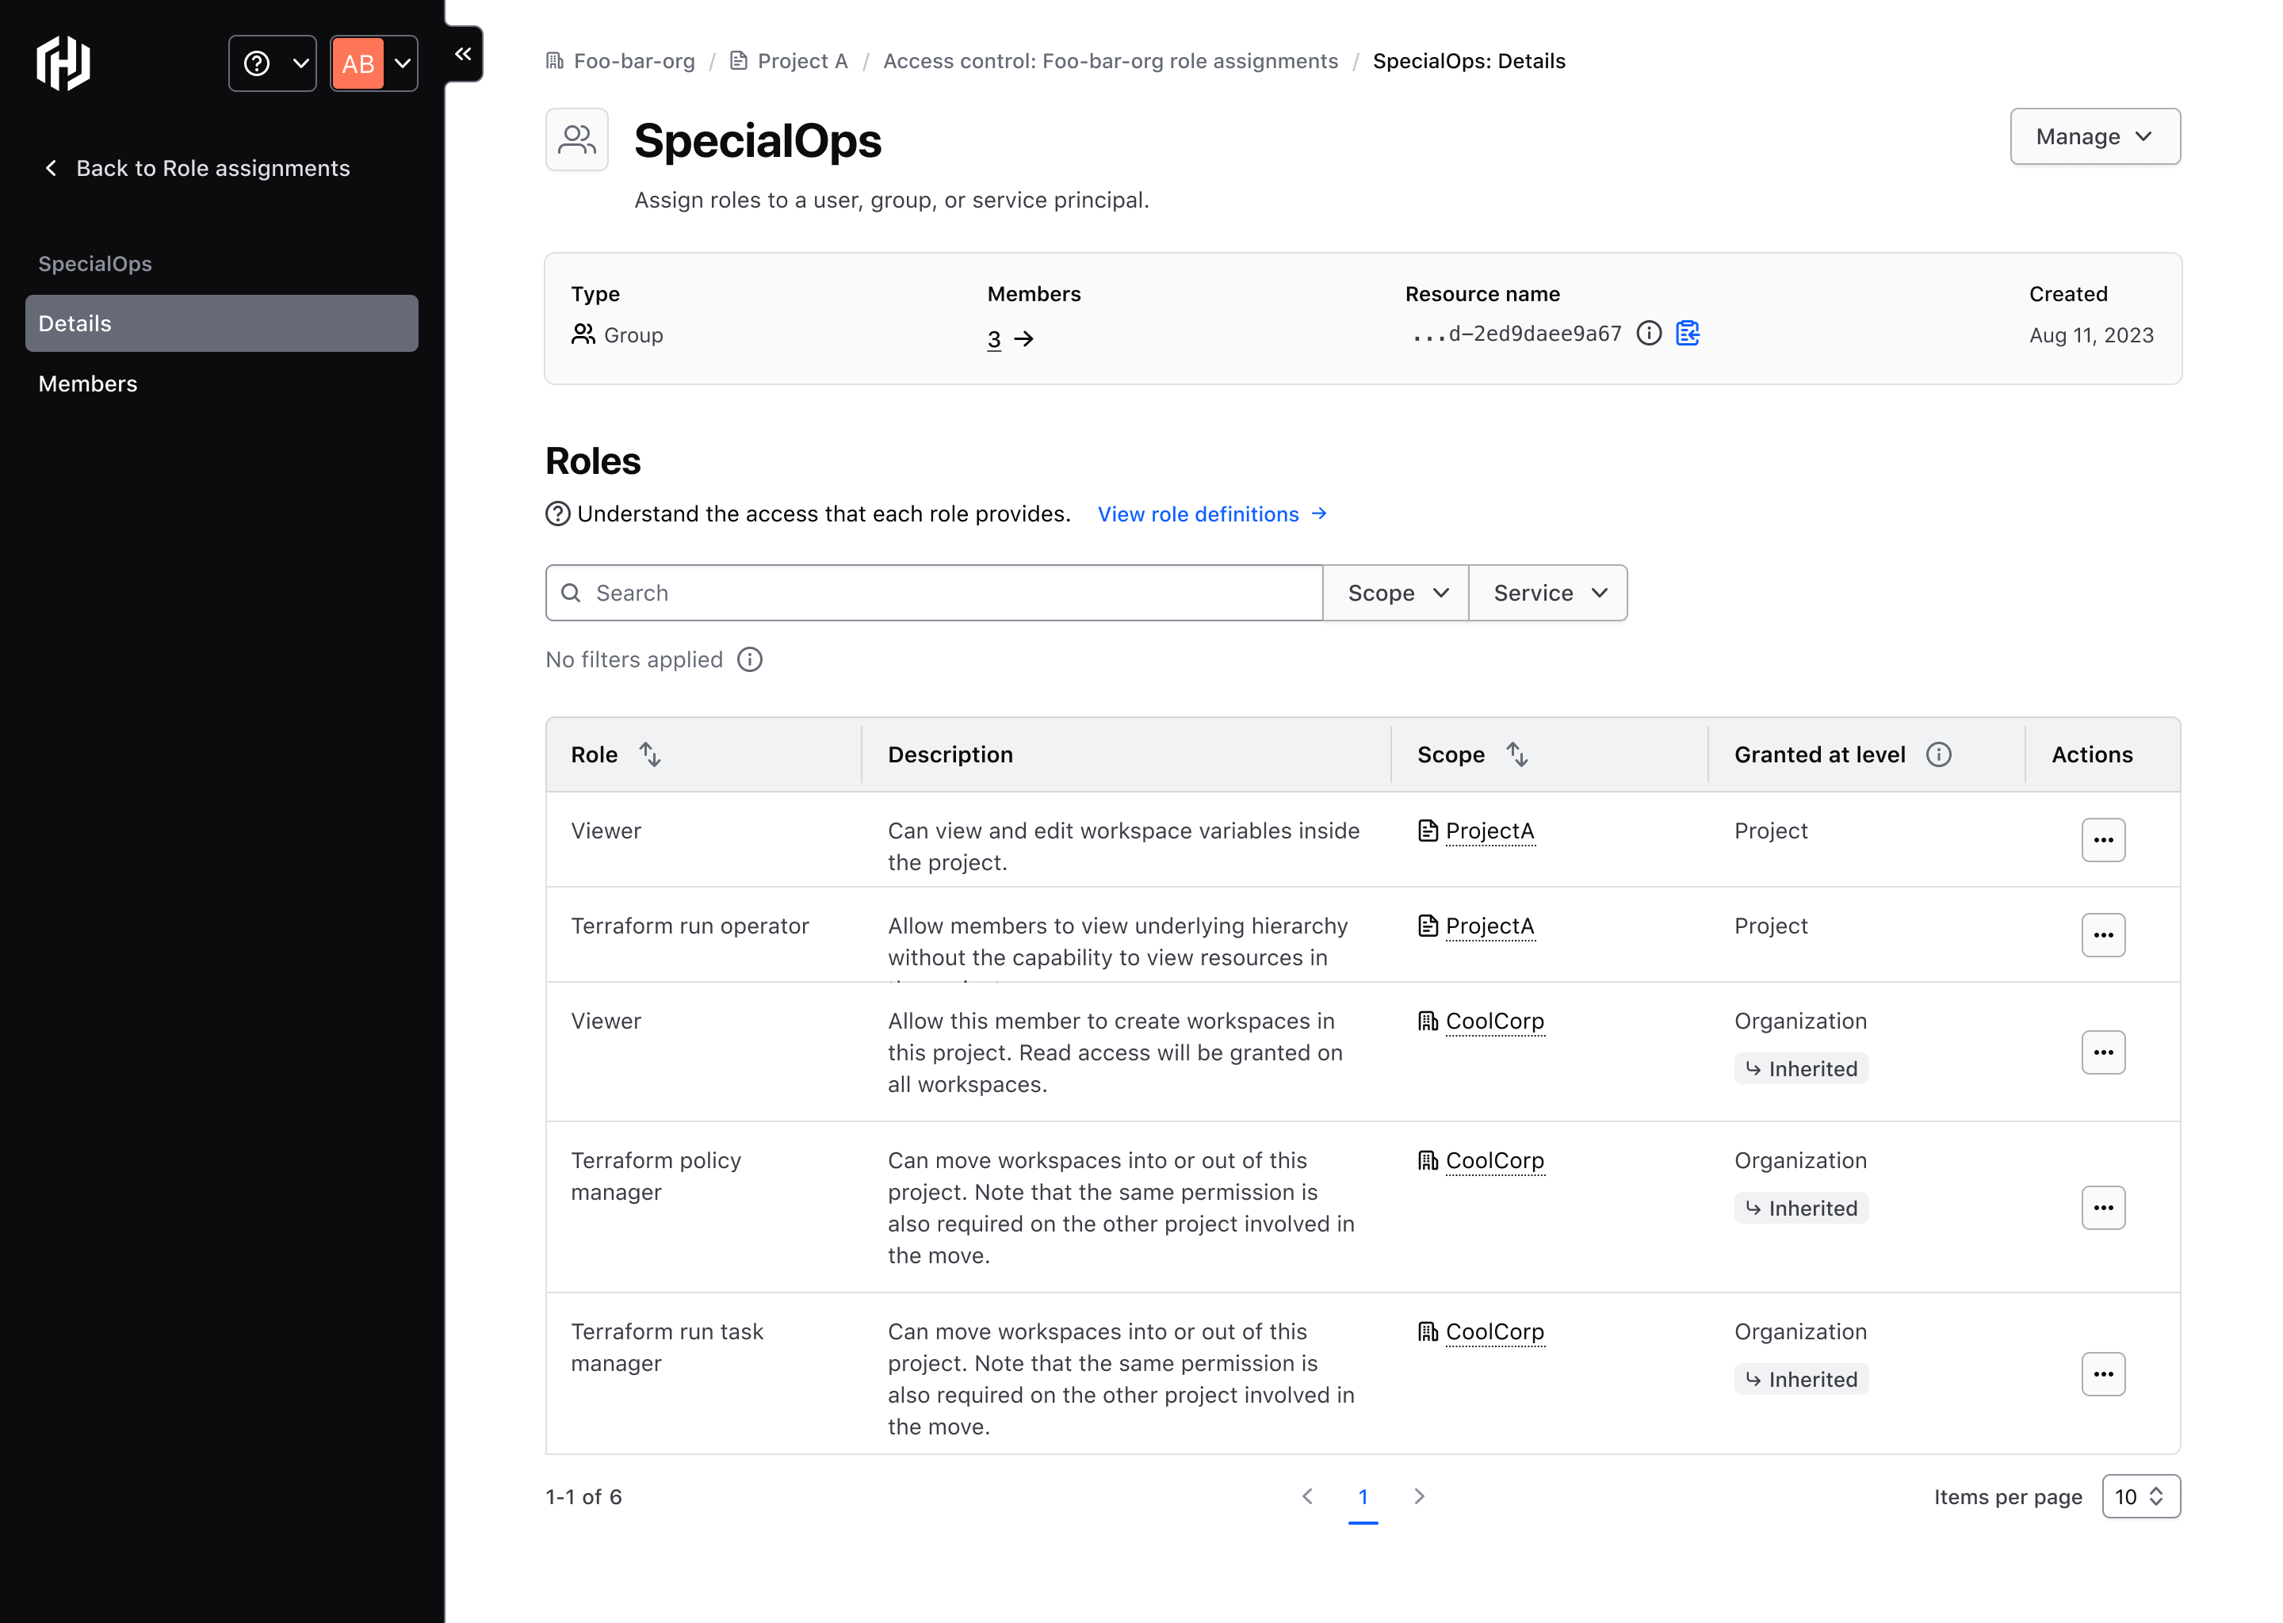Select page 1 in pagination
Viewport: 2283px width, 1623px height.
[1363, 1497]
